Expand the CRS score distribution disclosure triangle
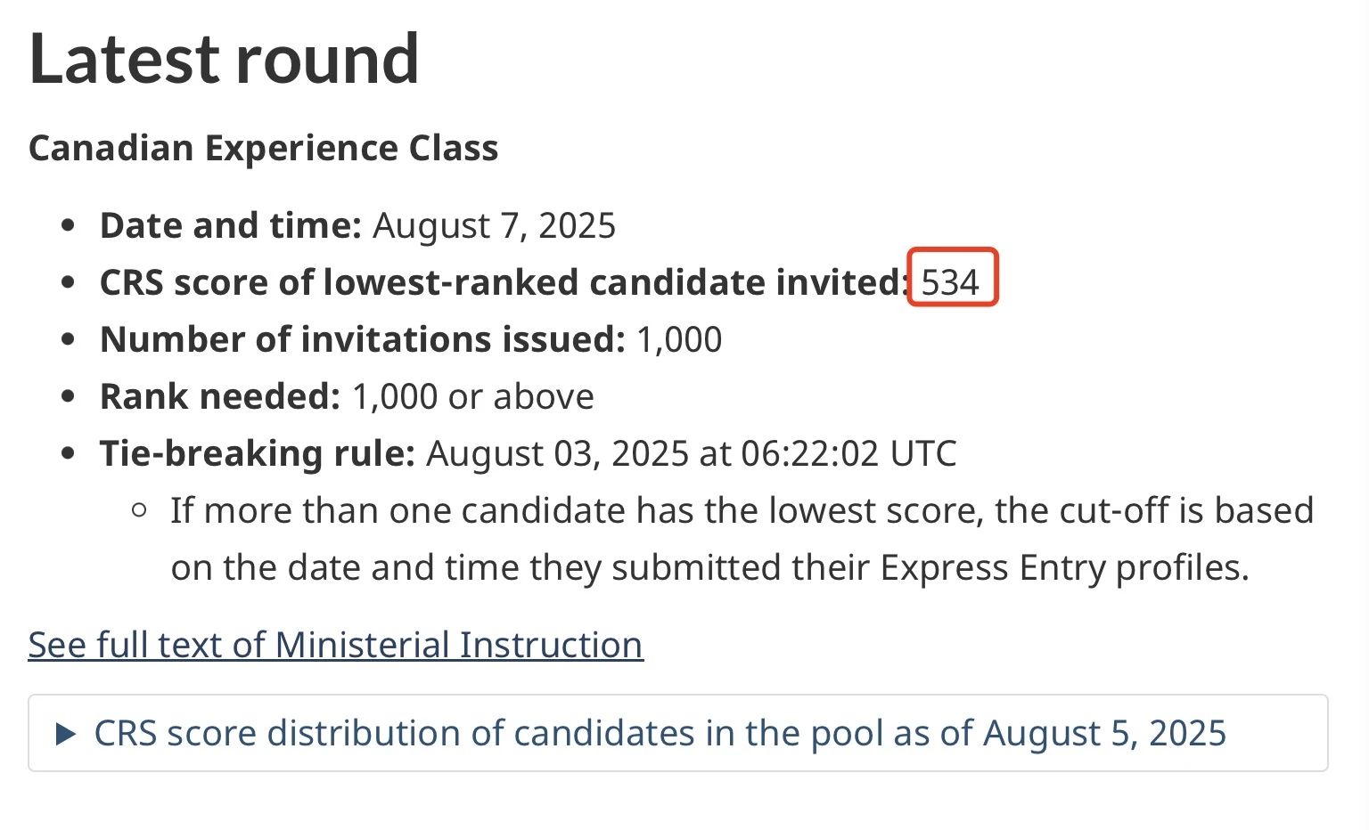Viewport: 1369px width, 830px height. 66,734
